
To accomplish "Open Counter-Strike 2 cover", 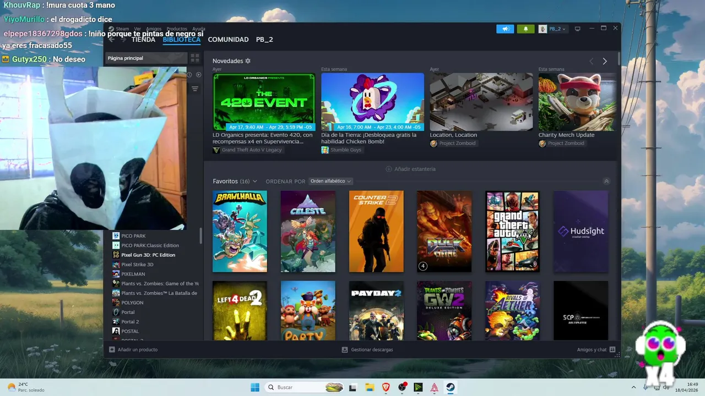I will (x=376, y=232).
